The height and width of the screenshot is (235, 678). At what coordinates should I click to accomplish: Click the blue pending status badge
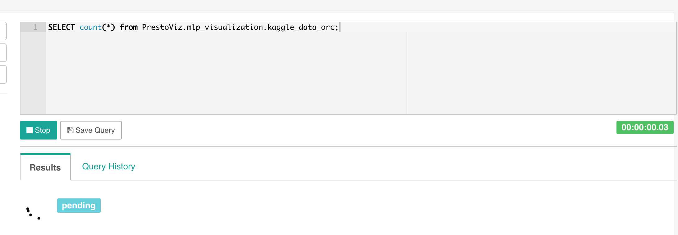coord(79,205)
